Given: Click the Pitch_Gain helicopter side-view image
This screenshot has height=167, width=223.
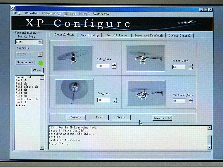Looking at the screenshot, I should [146, 58].
